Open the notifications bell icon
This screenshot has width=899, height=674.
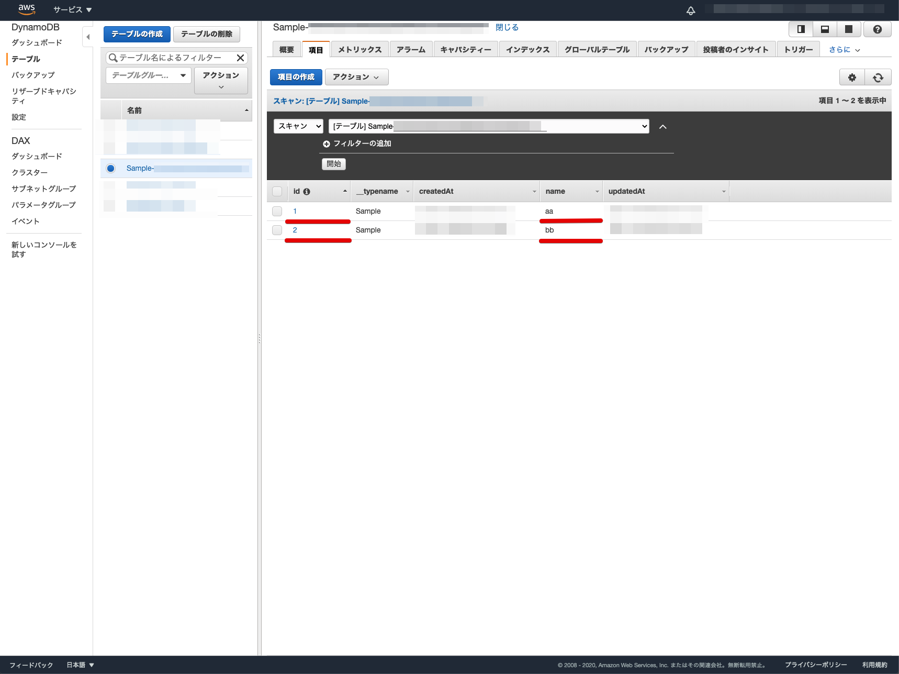click(691, 10)
